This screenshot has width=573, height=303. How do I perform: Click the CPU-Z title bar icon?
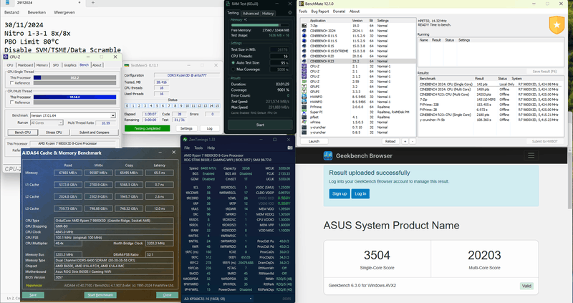coord(6,57)
